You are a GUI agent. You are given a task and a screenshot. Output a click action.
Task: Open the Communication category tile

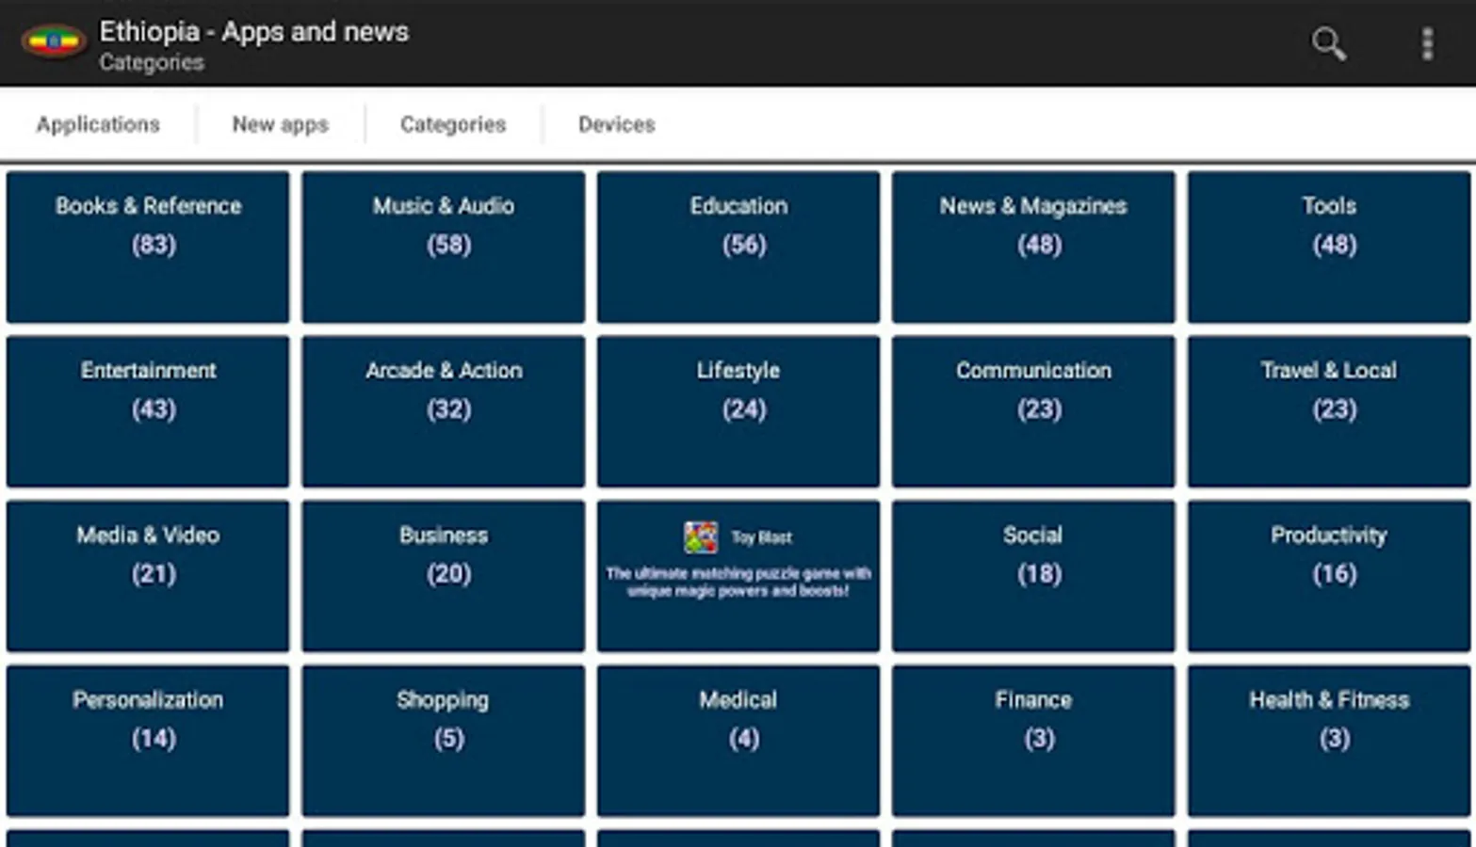(1033, 411)
